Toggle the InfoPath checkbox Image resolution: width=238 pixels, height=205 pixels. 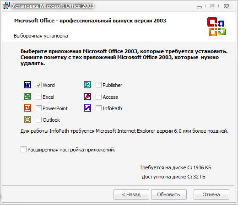[x=98, y=108]
